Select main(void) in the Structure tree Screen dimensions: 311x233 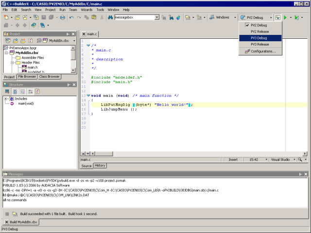26,103
